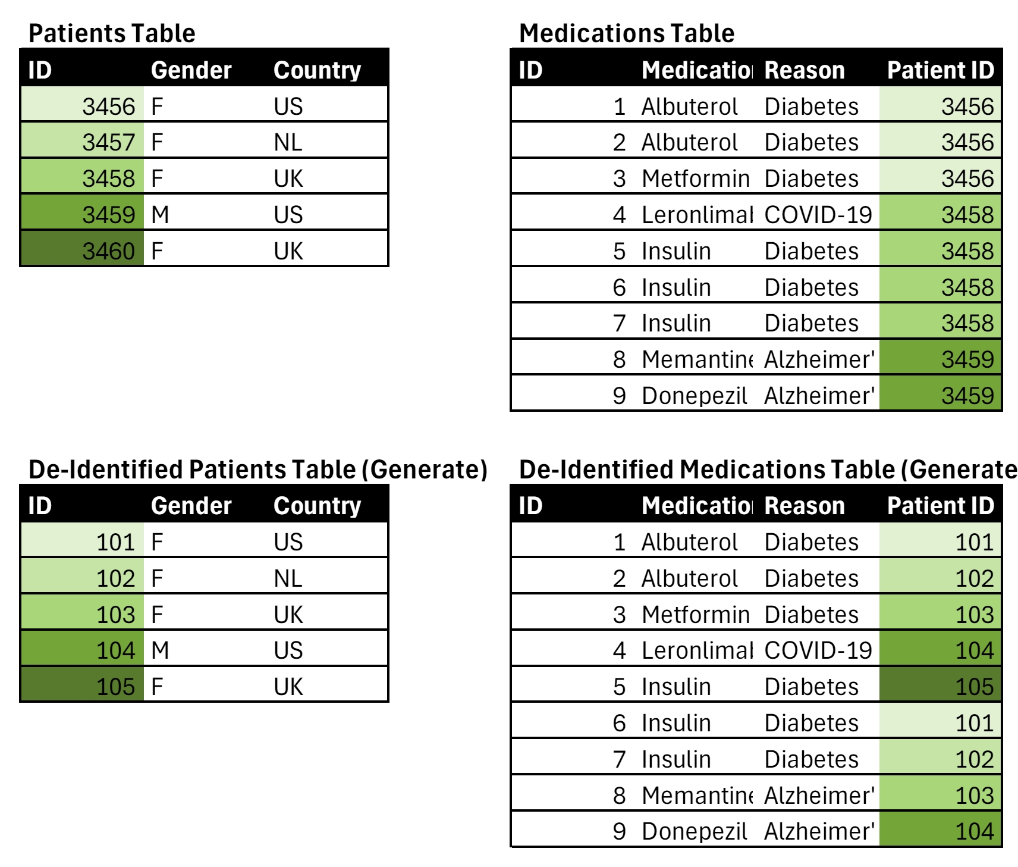Screen dimensions: 1018x867
Task: Click the Medications Table title
Action: click(627, 33)
